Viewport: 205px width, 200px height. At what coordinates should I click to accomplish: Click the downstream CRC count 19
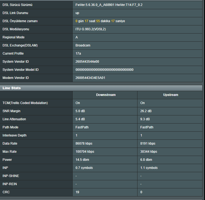click(77, 192)
